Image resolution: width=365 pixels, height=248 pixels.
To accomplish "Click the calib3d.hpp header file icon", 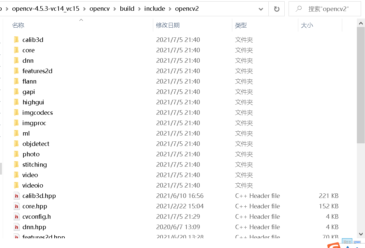I will tap(17, 196).
